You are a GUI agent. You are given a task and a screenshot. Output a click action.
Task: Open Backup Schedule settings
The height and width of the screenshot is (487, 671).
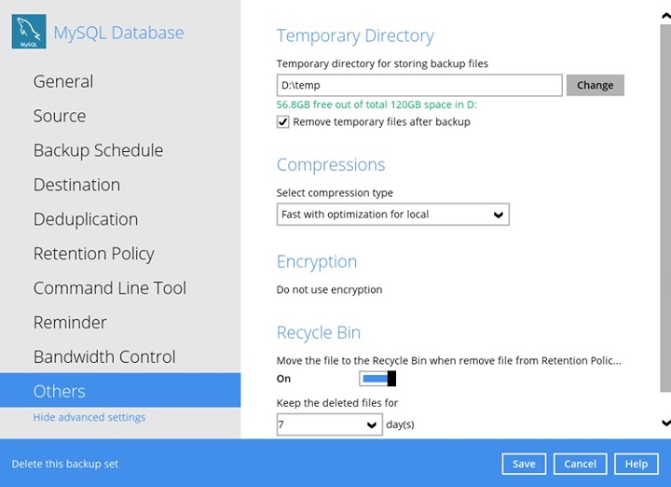pos(98,150)
